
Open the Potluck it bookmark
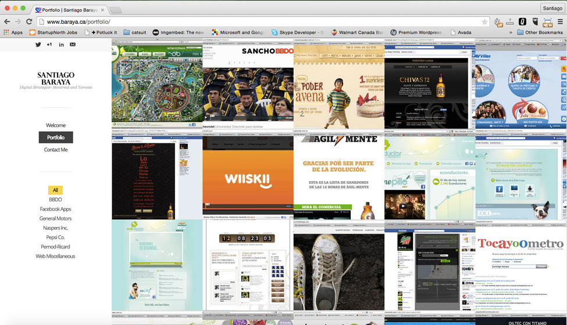click(101, 32)
